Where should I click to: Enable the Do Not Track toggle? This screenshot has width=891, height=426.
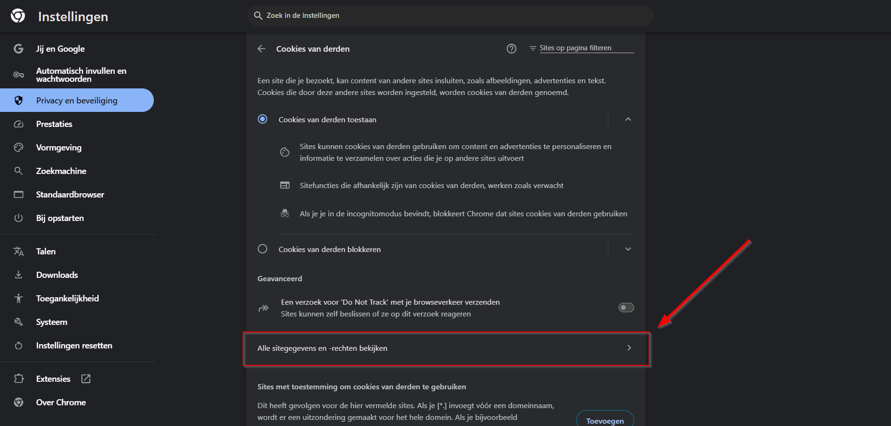tap(626, 308)
